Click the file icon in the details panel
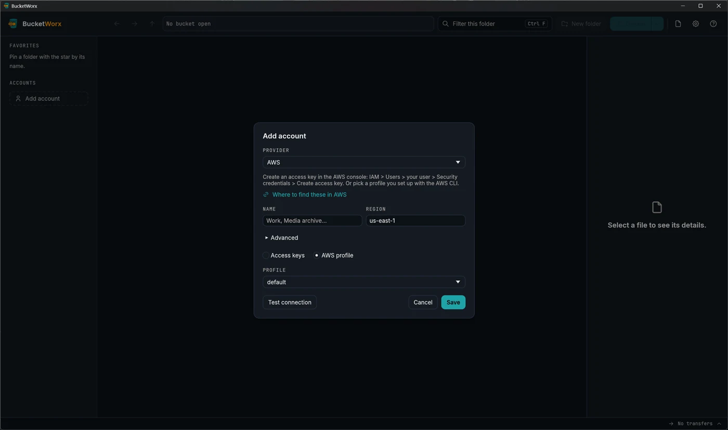 coord(657,207)
